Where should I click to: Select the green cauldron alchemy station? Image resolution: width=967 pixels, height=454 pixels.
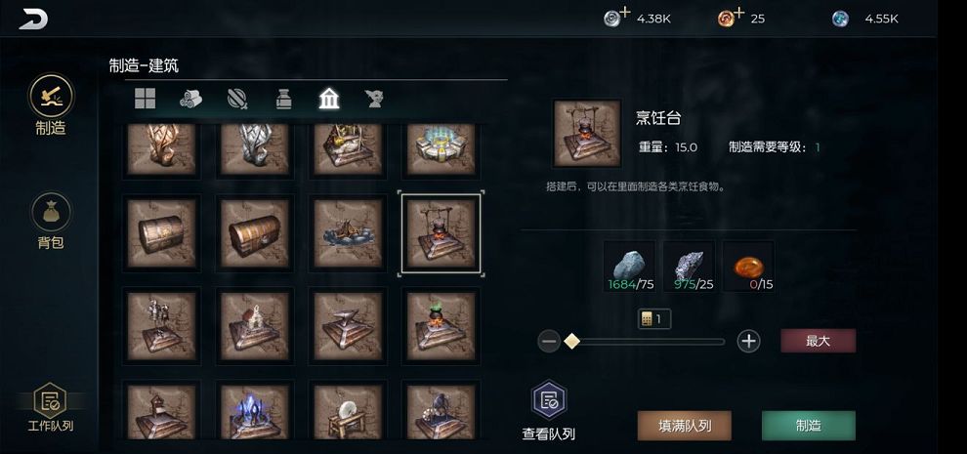pyautogui.click(x=441, y=326)
